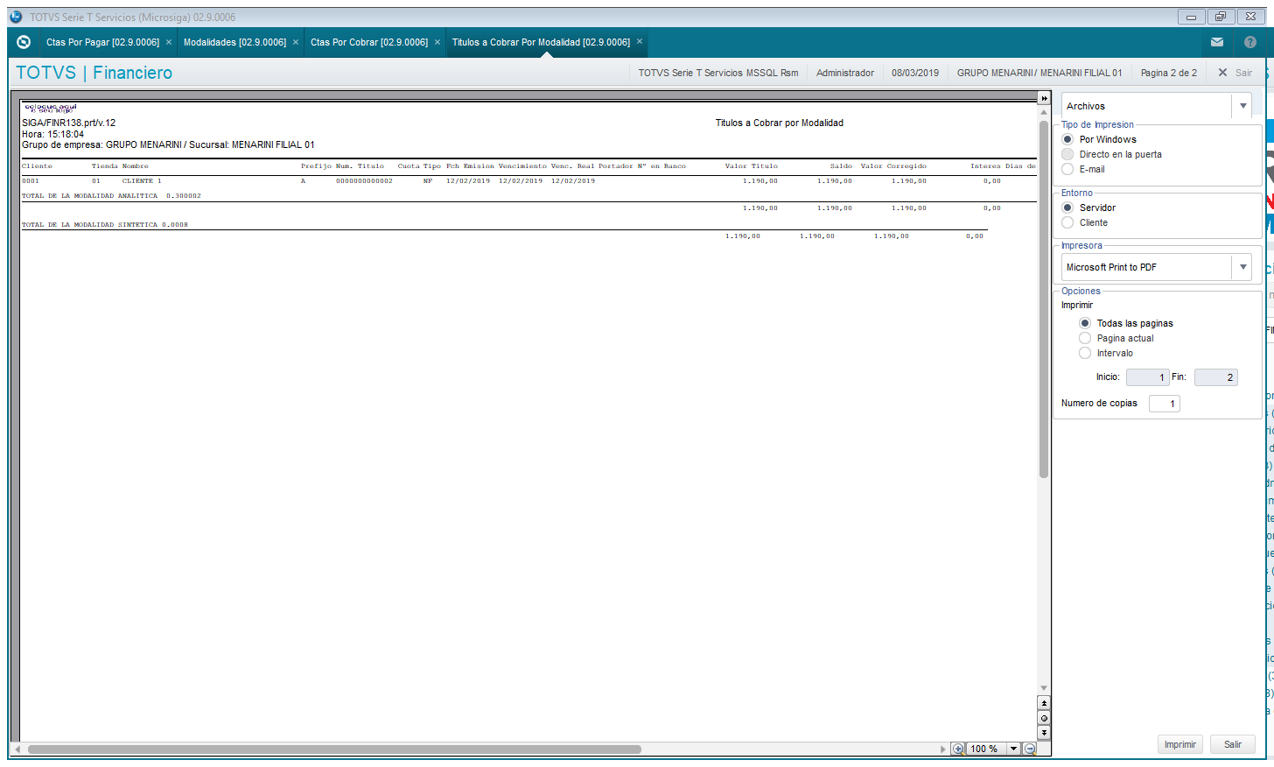
Task: Close the Ctas Por Cobrar tab
Action: point(437,42)
